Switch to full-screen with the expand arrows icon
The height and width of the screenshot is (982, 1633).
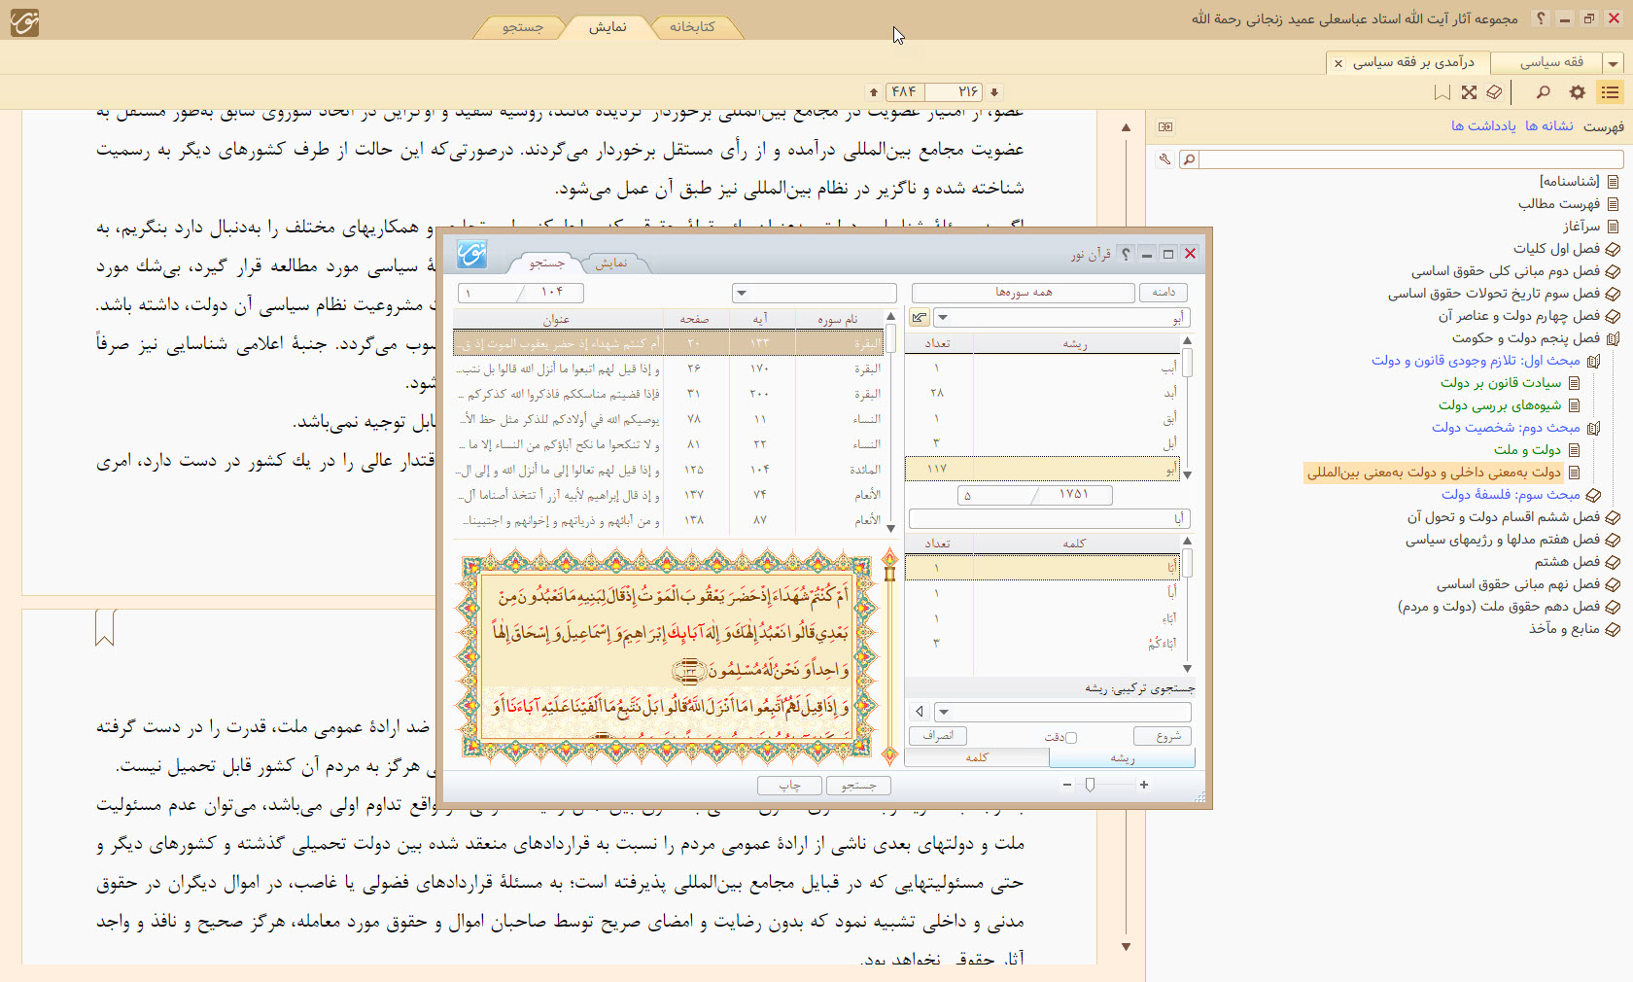[1469, 92]
